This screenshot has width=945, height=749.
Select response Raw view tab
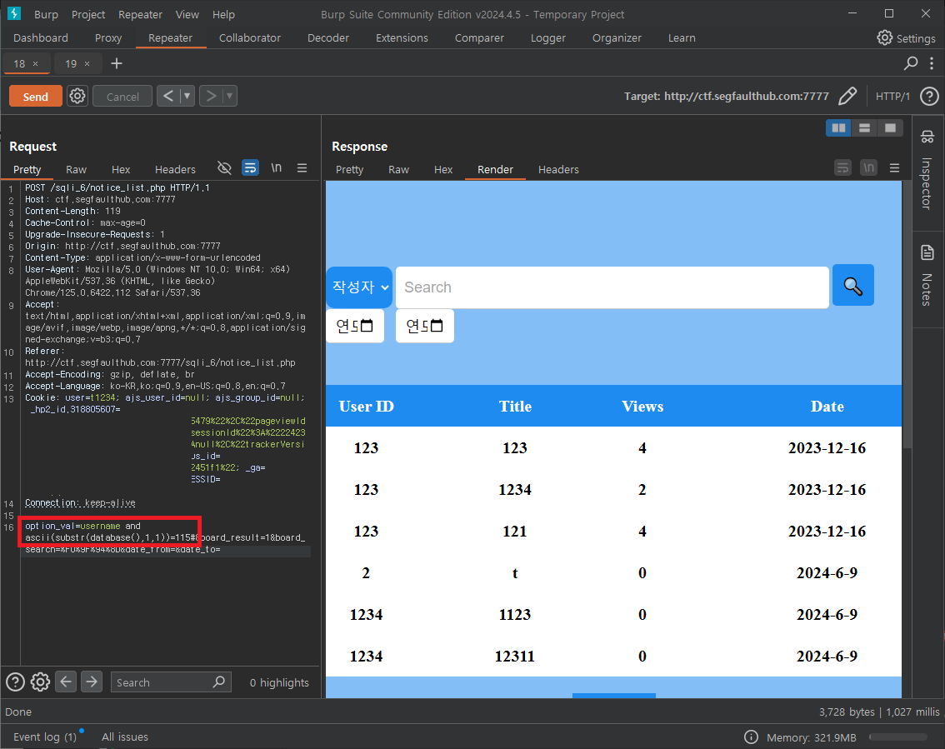(398, 170)
